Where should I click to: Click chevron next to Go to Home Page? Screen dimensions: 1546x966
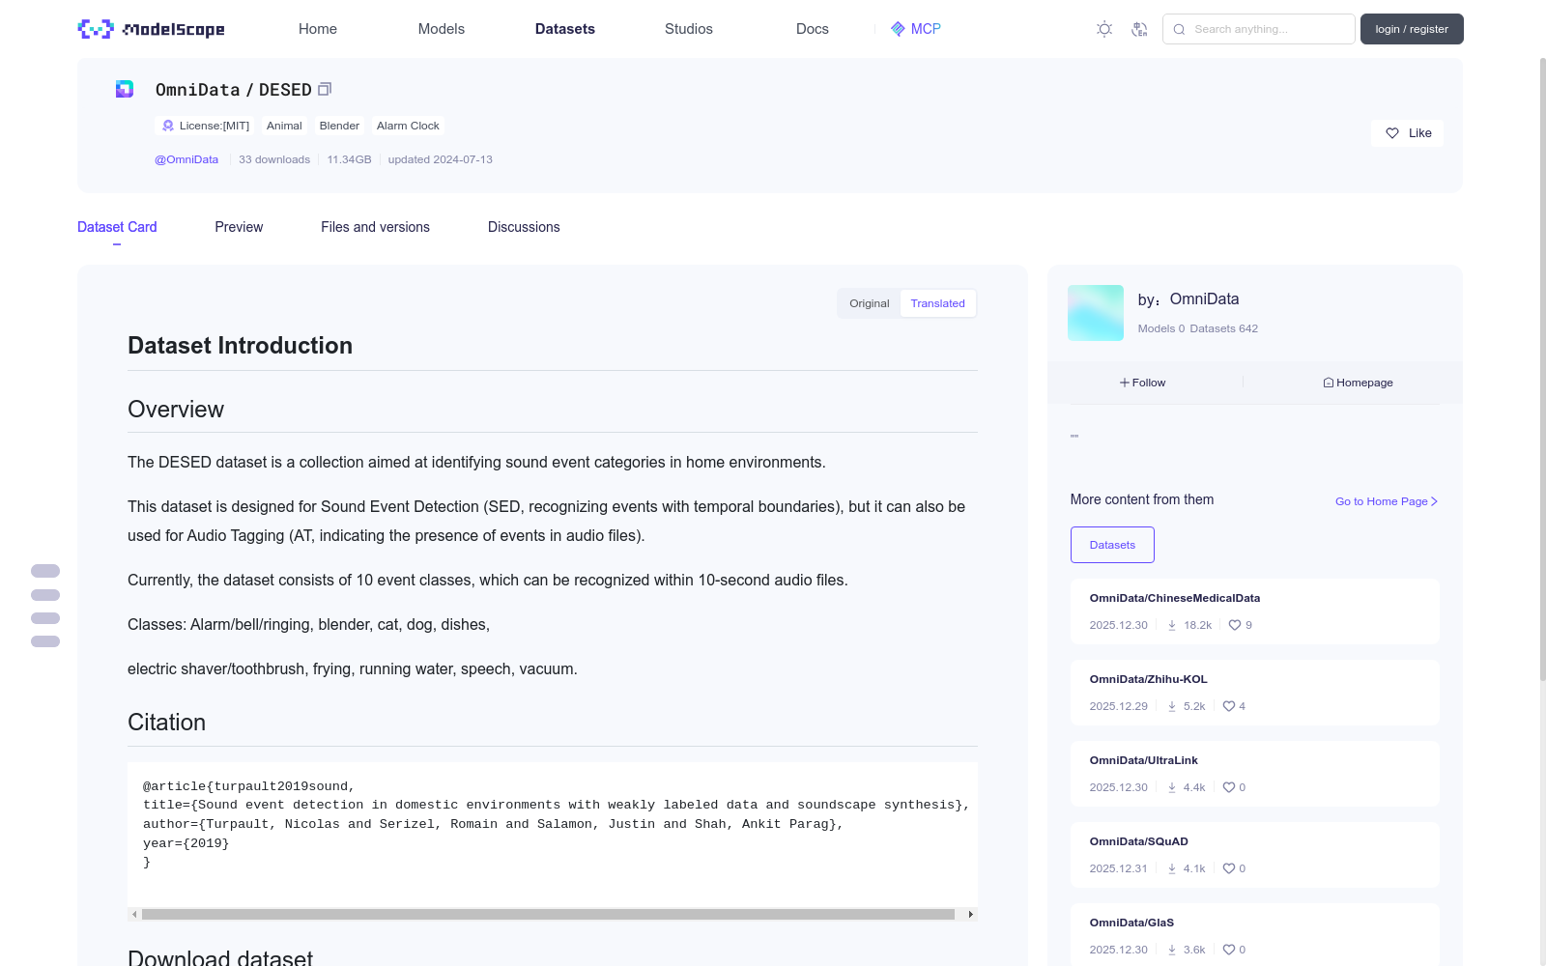(1435, 501)
